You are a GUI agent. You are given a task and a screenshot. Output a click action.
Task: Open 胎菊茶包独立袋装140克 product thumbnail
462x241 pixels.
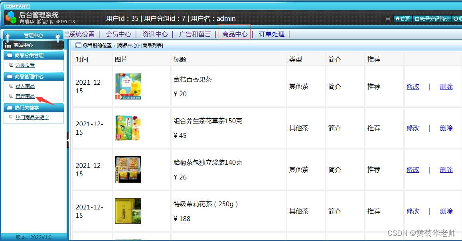click(x=128, y=169)
